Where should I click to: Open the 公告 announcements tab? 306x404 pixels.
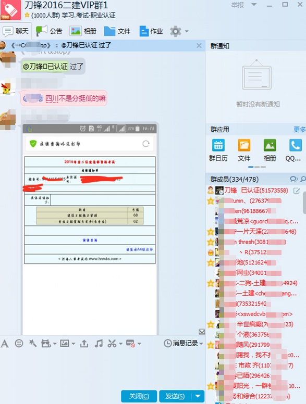coord(49,31)
